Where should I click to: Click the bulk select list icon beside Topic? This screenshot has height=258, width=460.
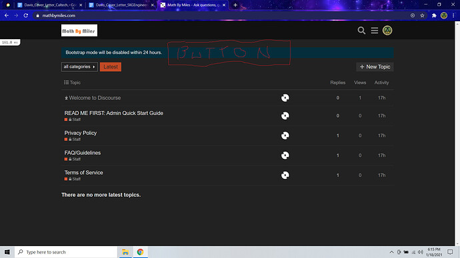66,82
